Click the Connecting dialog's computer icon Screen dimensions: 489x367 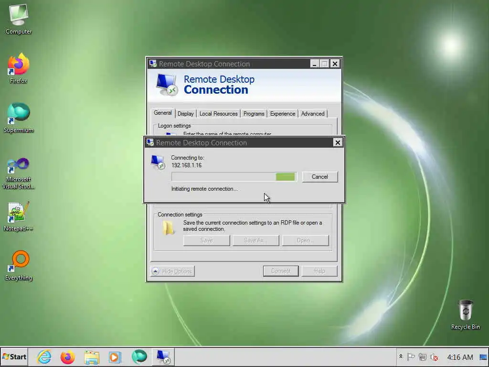point(158,162)
